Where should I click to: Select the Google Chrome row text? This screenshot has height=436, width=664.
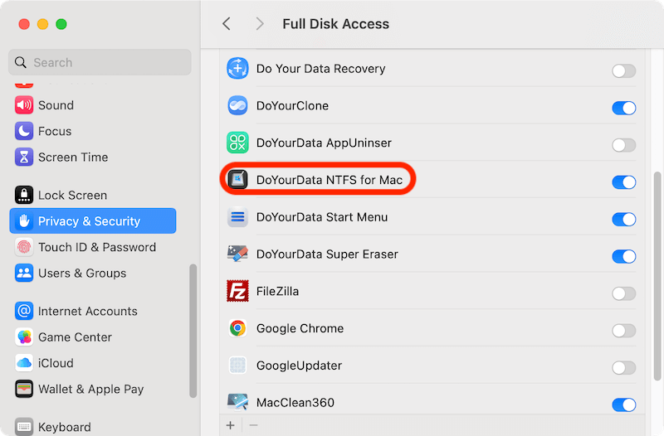click(300, 328)
